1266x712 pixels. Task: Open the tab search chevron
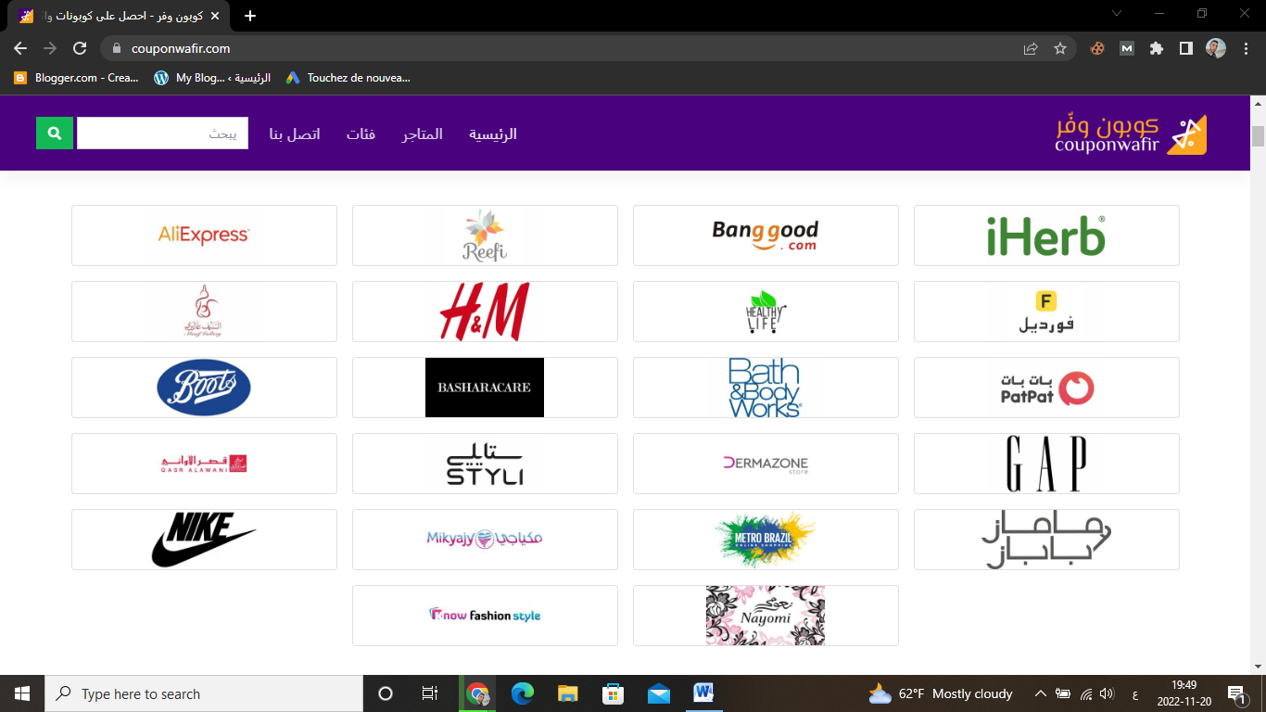[1117, 14]
